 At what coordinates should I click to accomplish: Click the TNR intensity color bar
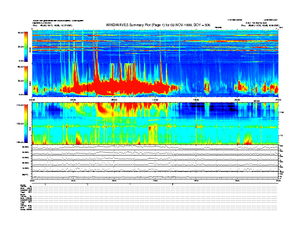[26, 124]
